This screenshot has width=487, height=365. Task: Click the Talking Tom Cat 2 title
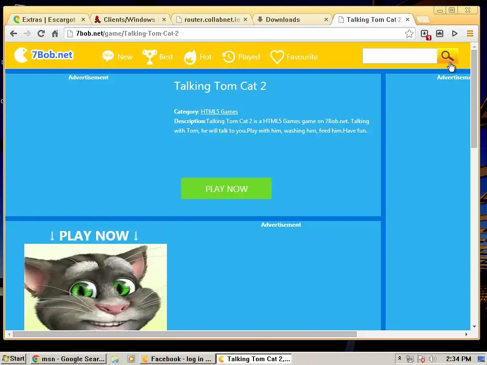[220, 86]
